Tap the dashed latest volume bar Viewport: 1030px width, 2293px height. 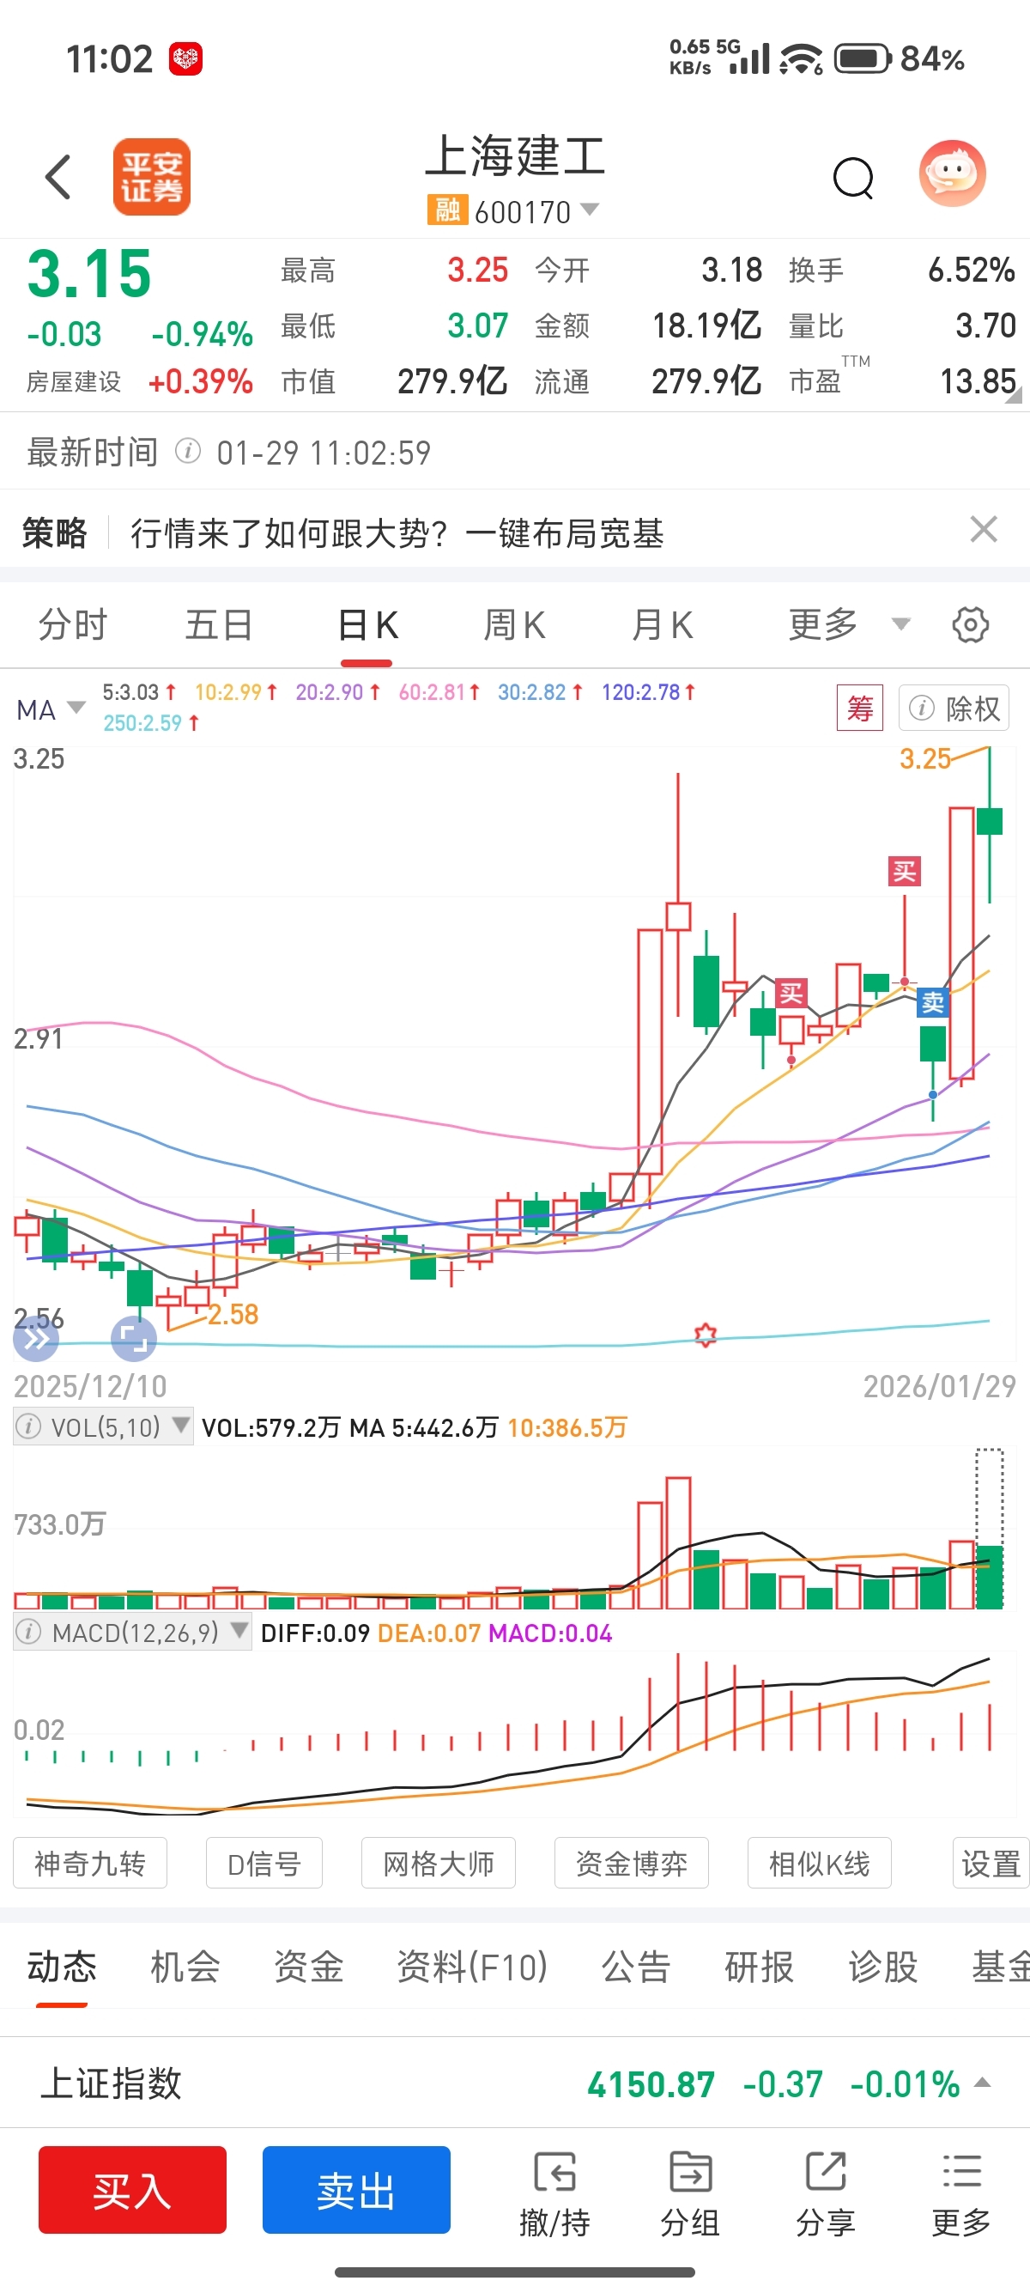pyautogui.click(x=989, y=1529)
